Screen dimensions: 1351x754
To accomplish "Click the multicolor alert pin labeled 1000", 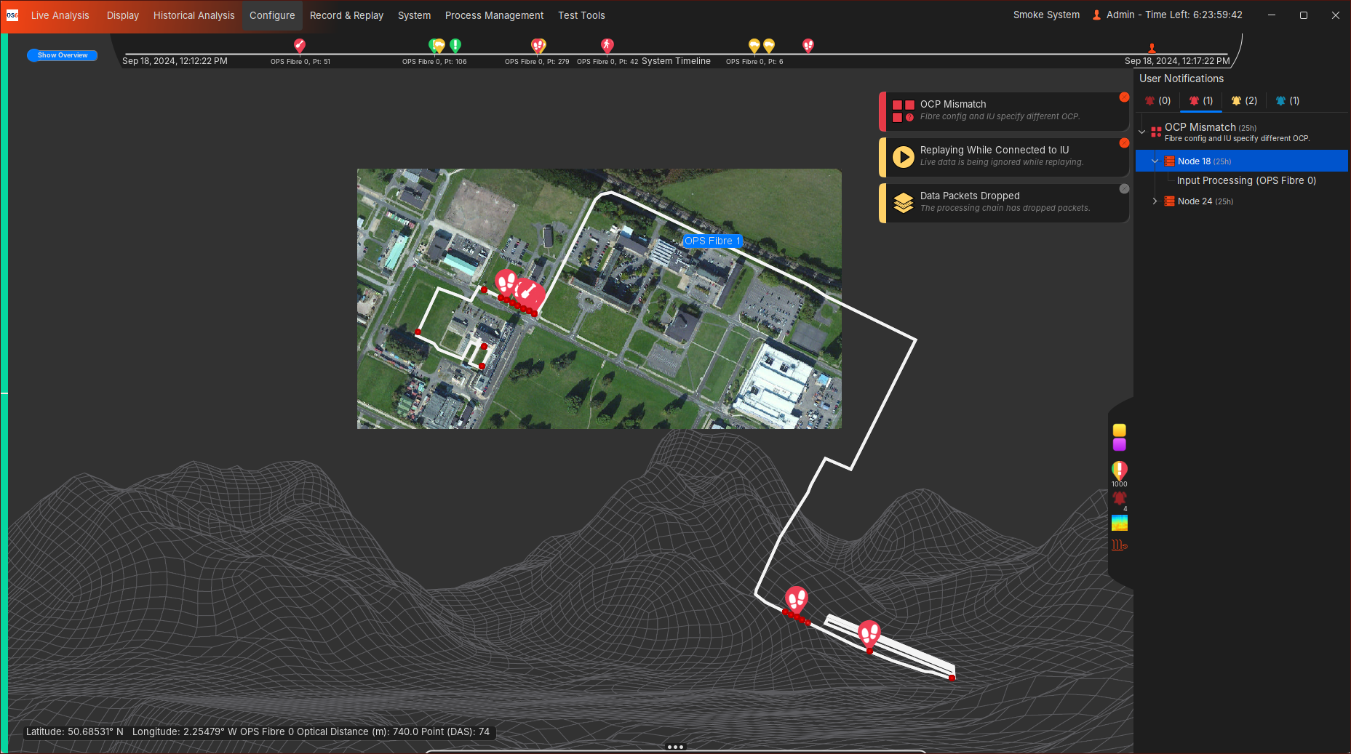I will tap(1119, 470).
